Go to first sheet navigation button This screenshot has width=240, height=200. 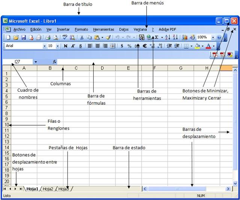pos(4,189)
